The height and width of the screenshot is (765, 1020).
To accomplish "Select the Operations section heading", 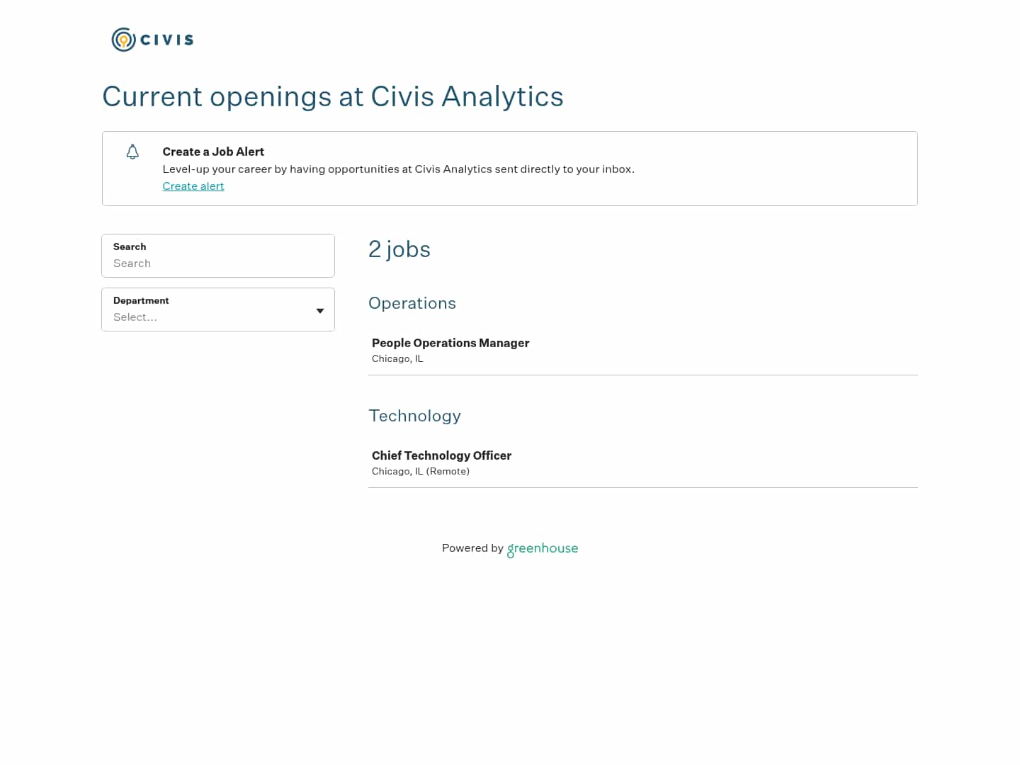I will coord(412,303).
